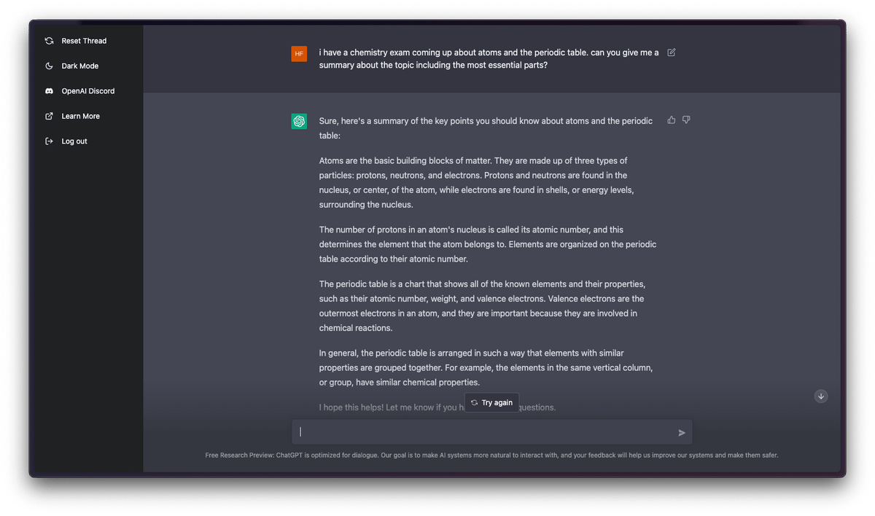The height and width of the screenshot is (516, 875).
Task: Click the Log out arrow icon
Action: coord(49,141)
